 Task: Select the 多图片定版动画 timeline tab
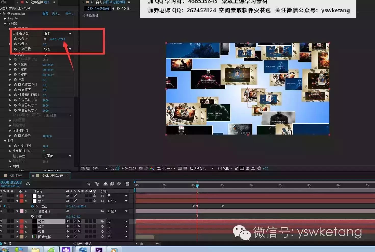click(x=52, y=176)
